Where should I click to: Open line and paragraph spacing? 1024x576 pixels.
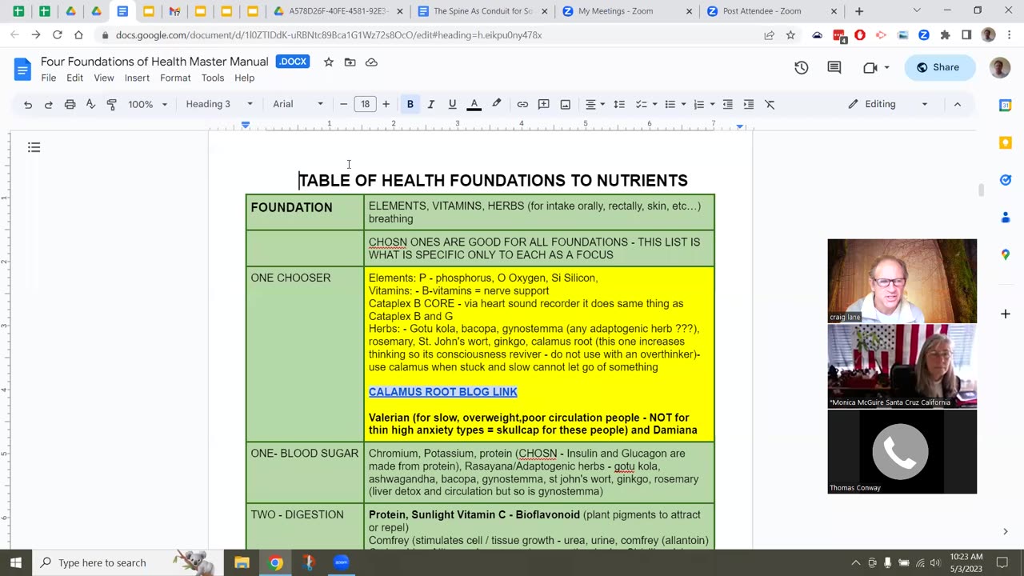(619, 104)
